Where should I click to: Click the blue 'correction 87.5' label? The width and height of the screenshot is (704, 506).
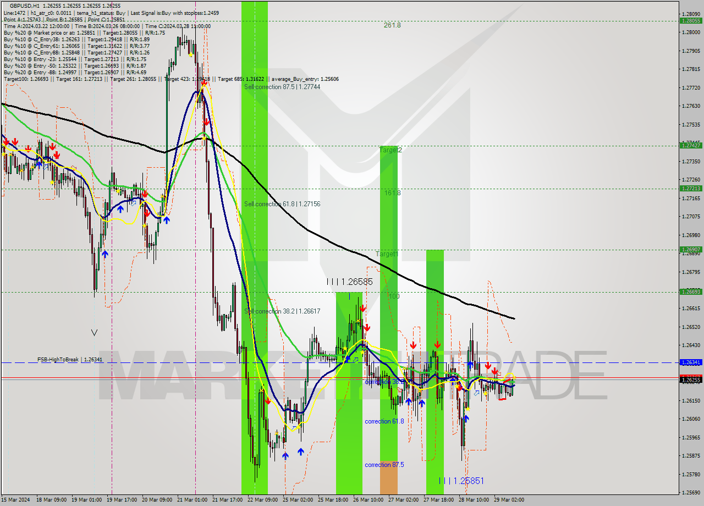tap(384, 465)
